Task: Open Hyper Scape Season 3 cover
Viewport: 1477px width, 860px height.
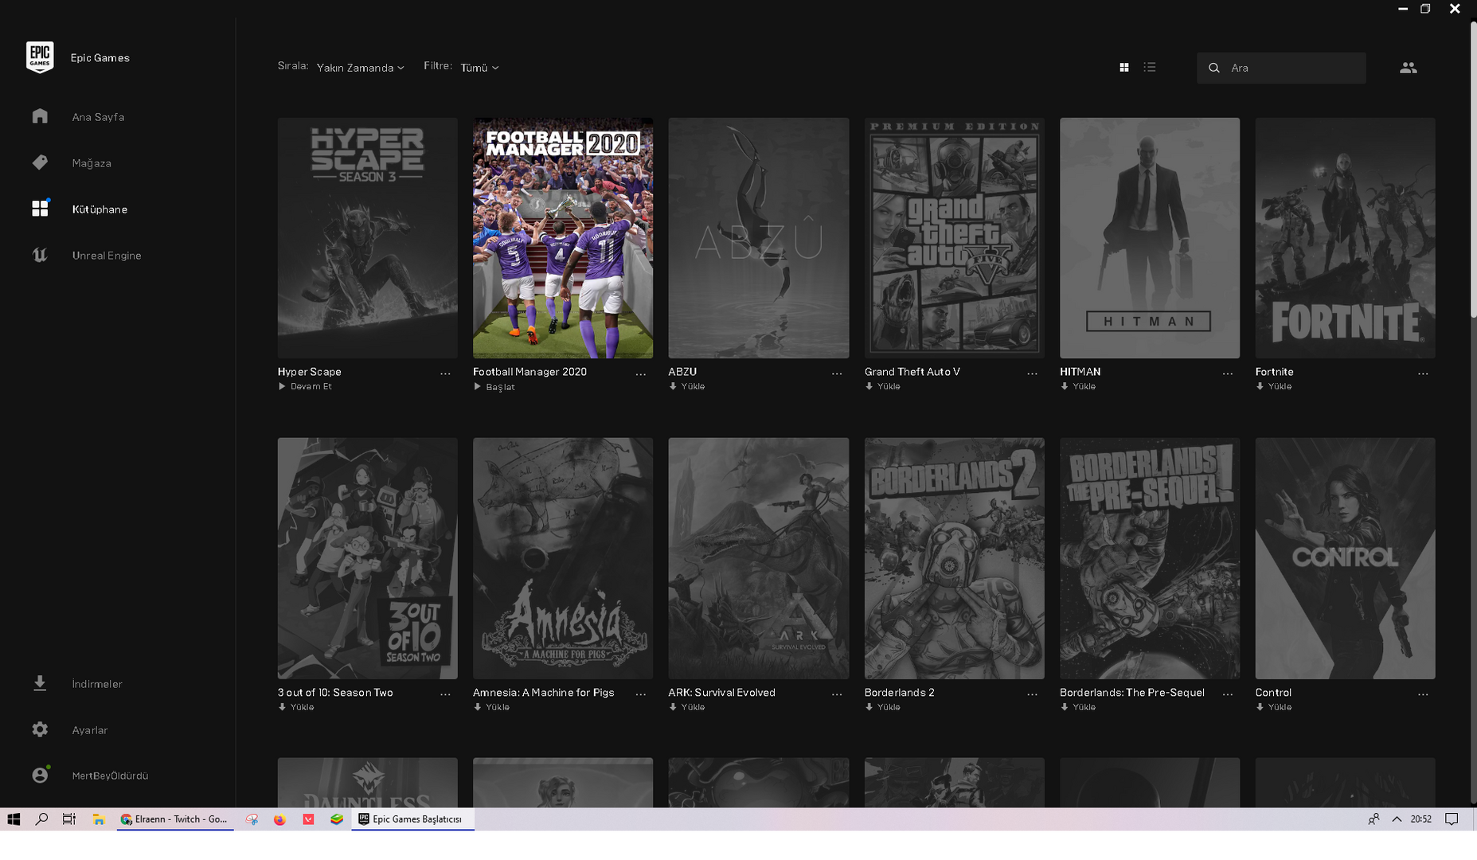Action: 368,238
